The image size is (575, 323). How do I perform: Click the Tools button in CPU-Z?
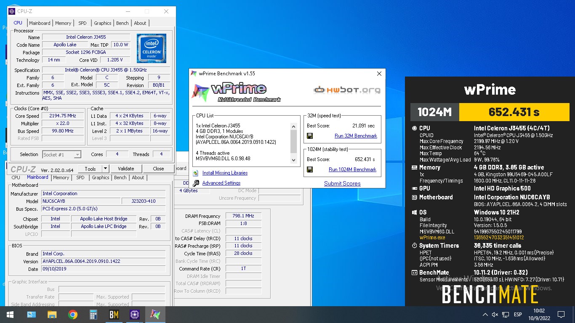coord(90,169)
